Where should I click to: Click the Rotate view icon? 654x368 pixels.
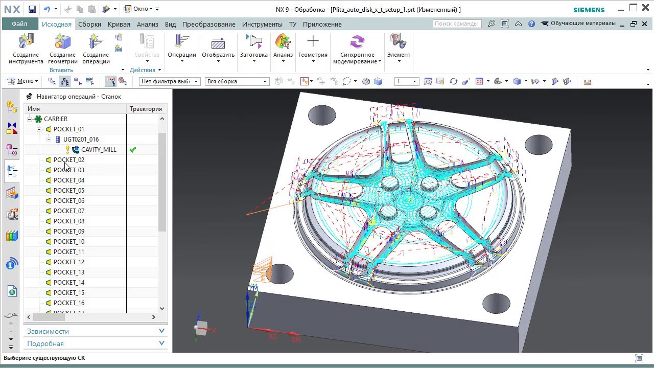(x=453, y=81)
